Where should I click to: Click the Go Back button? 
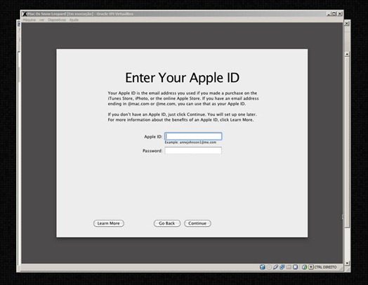(167, 223)
